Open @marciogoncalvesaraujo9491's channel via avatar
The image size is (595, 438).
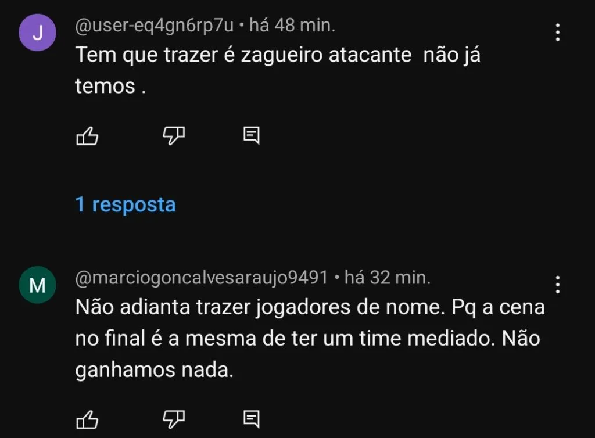(37, 285)
